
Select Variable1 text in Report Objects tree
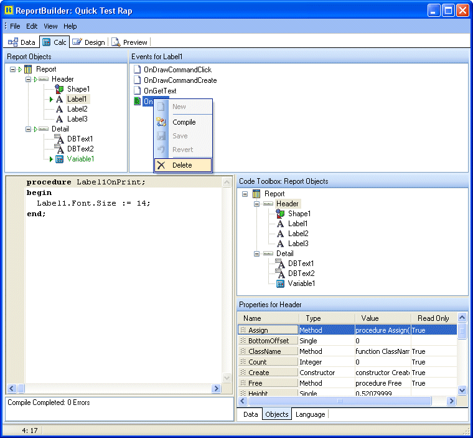(x=80, y=159)
